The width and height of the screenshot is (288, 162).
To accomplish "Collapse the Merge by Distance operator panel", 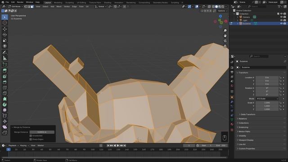I will coord(13,127).
